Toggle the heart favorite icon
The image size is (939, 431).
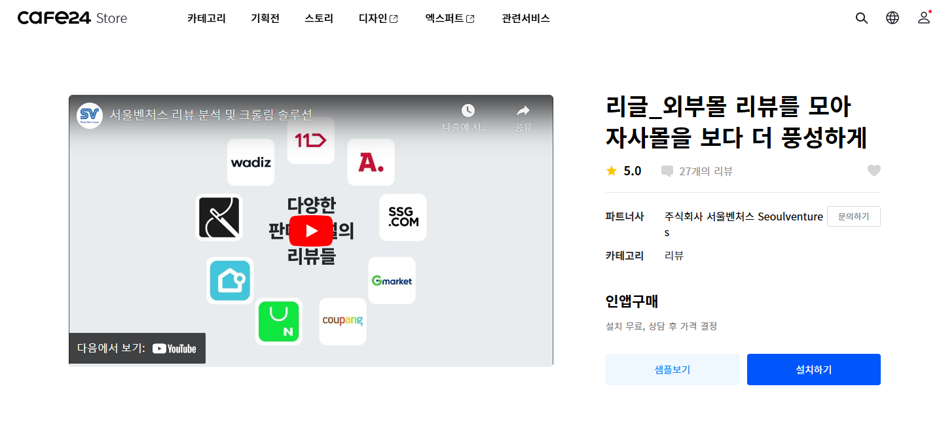point(874,171)
